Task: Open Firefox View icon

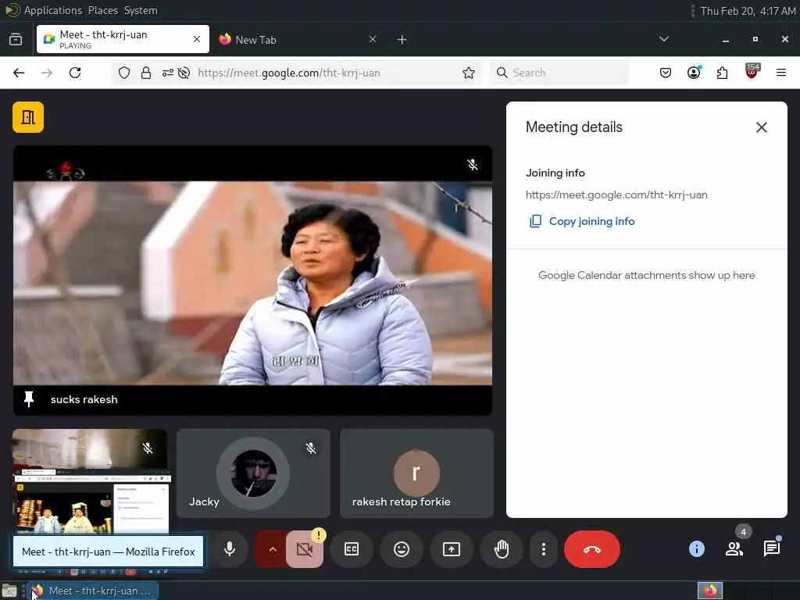Action: click(x=16, y=39)
